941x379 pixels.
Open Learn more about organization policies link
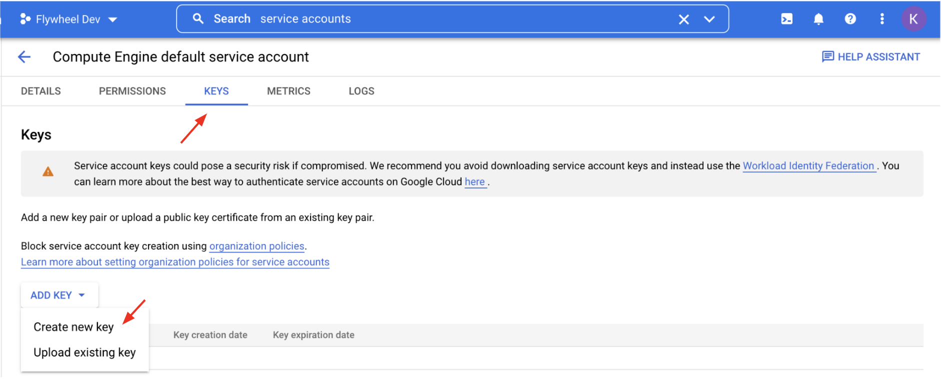pos(175,262)
